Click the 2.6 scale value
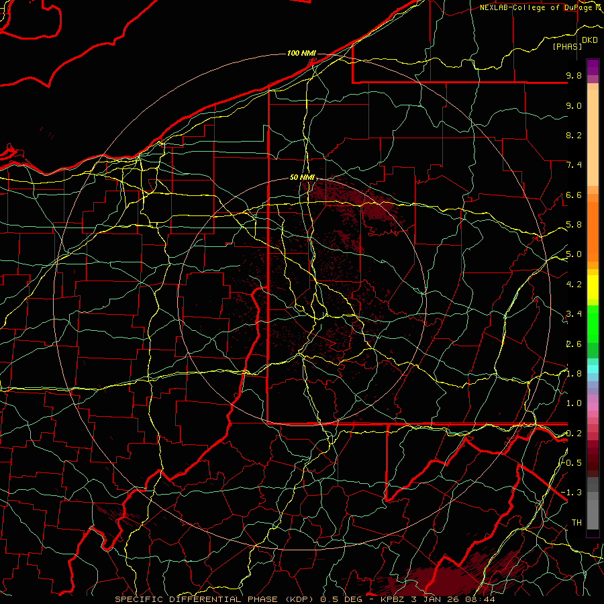Viewport: 604px width, 604px height. click(574, 344)
